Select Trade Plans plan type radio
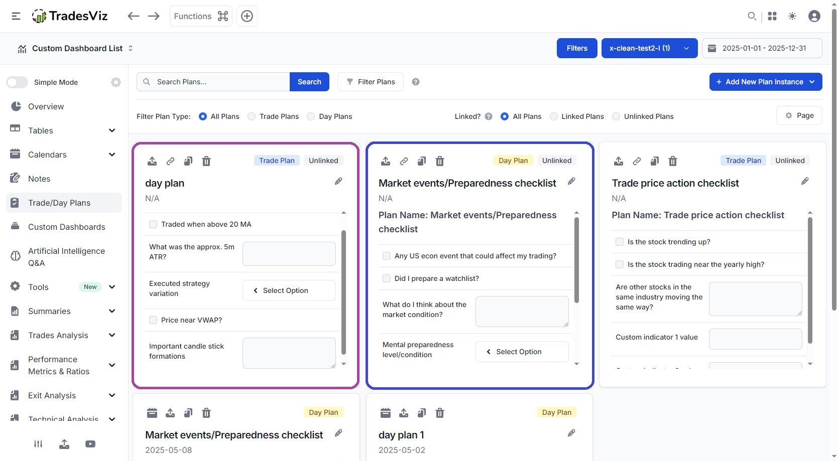The width and height of the screenshot is (838, 461). [252, 116]
